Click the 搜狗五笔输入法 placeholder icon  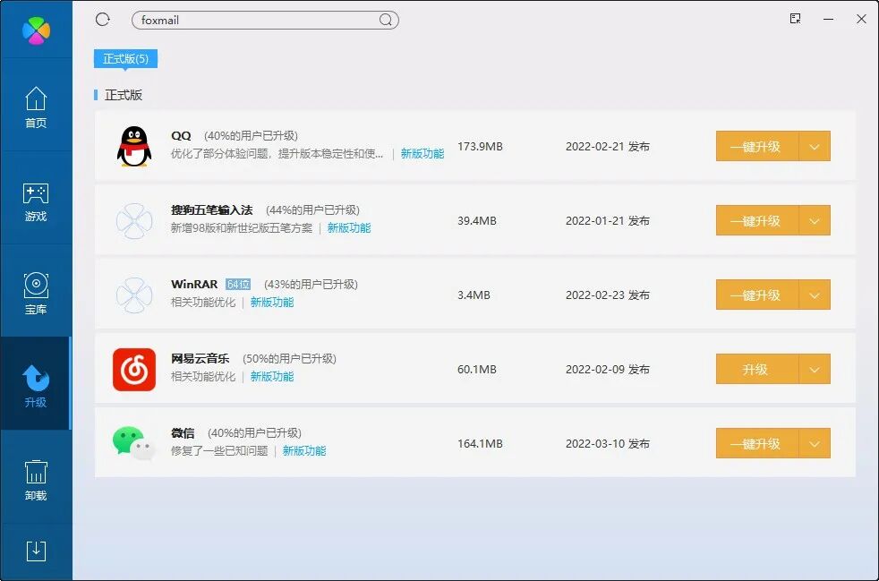pos(134,221)
